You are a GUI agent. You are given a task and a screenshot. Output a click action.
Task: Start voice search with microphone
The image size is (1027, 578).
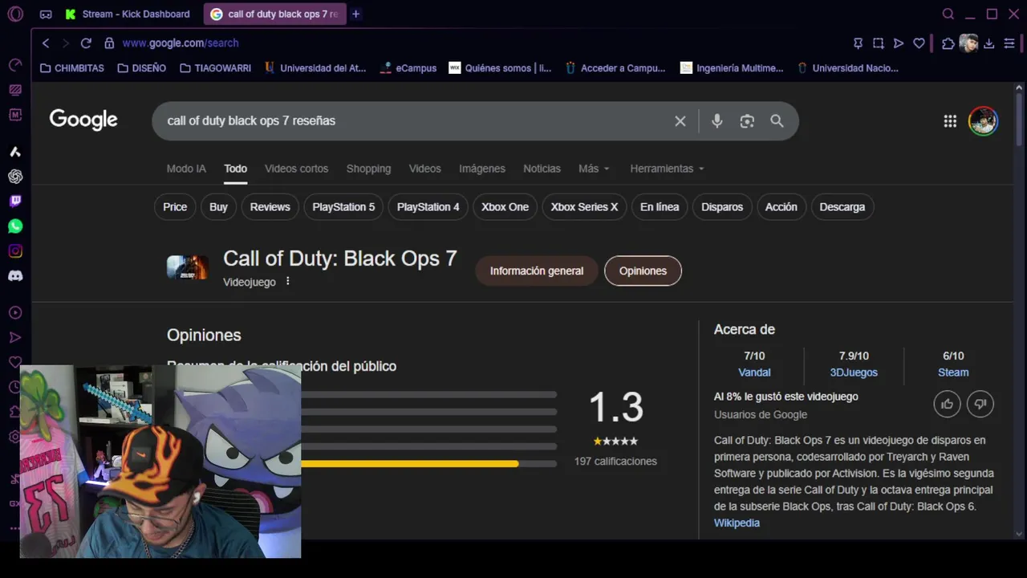(717, 121)
